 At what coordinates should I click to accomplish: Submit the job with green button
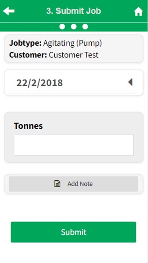(x=73, y=232)
